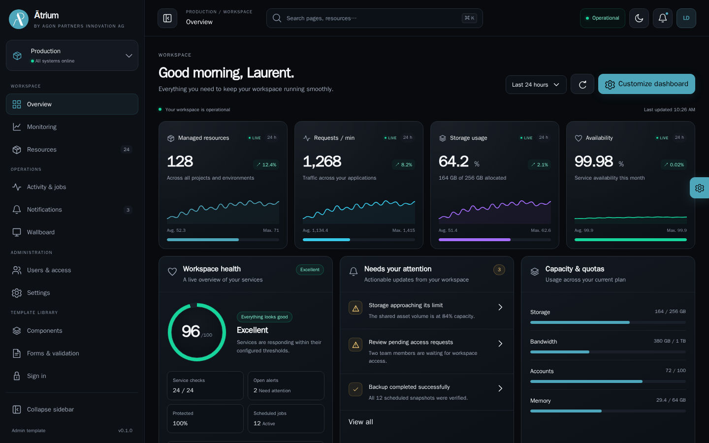Toggle dark mode with the moon icon
Viewport: 709px width, 443px height.
(x=639, y=18)
